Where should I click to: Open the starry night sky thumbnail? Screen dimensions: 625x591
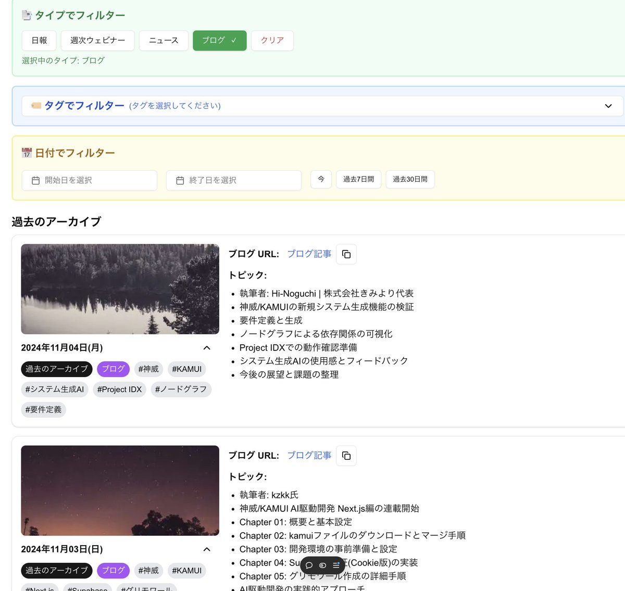(120, 491)
